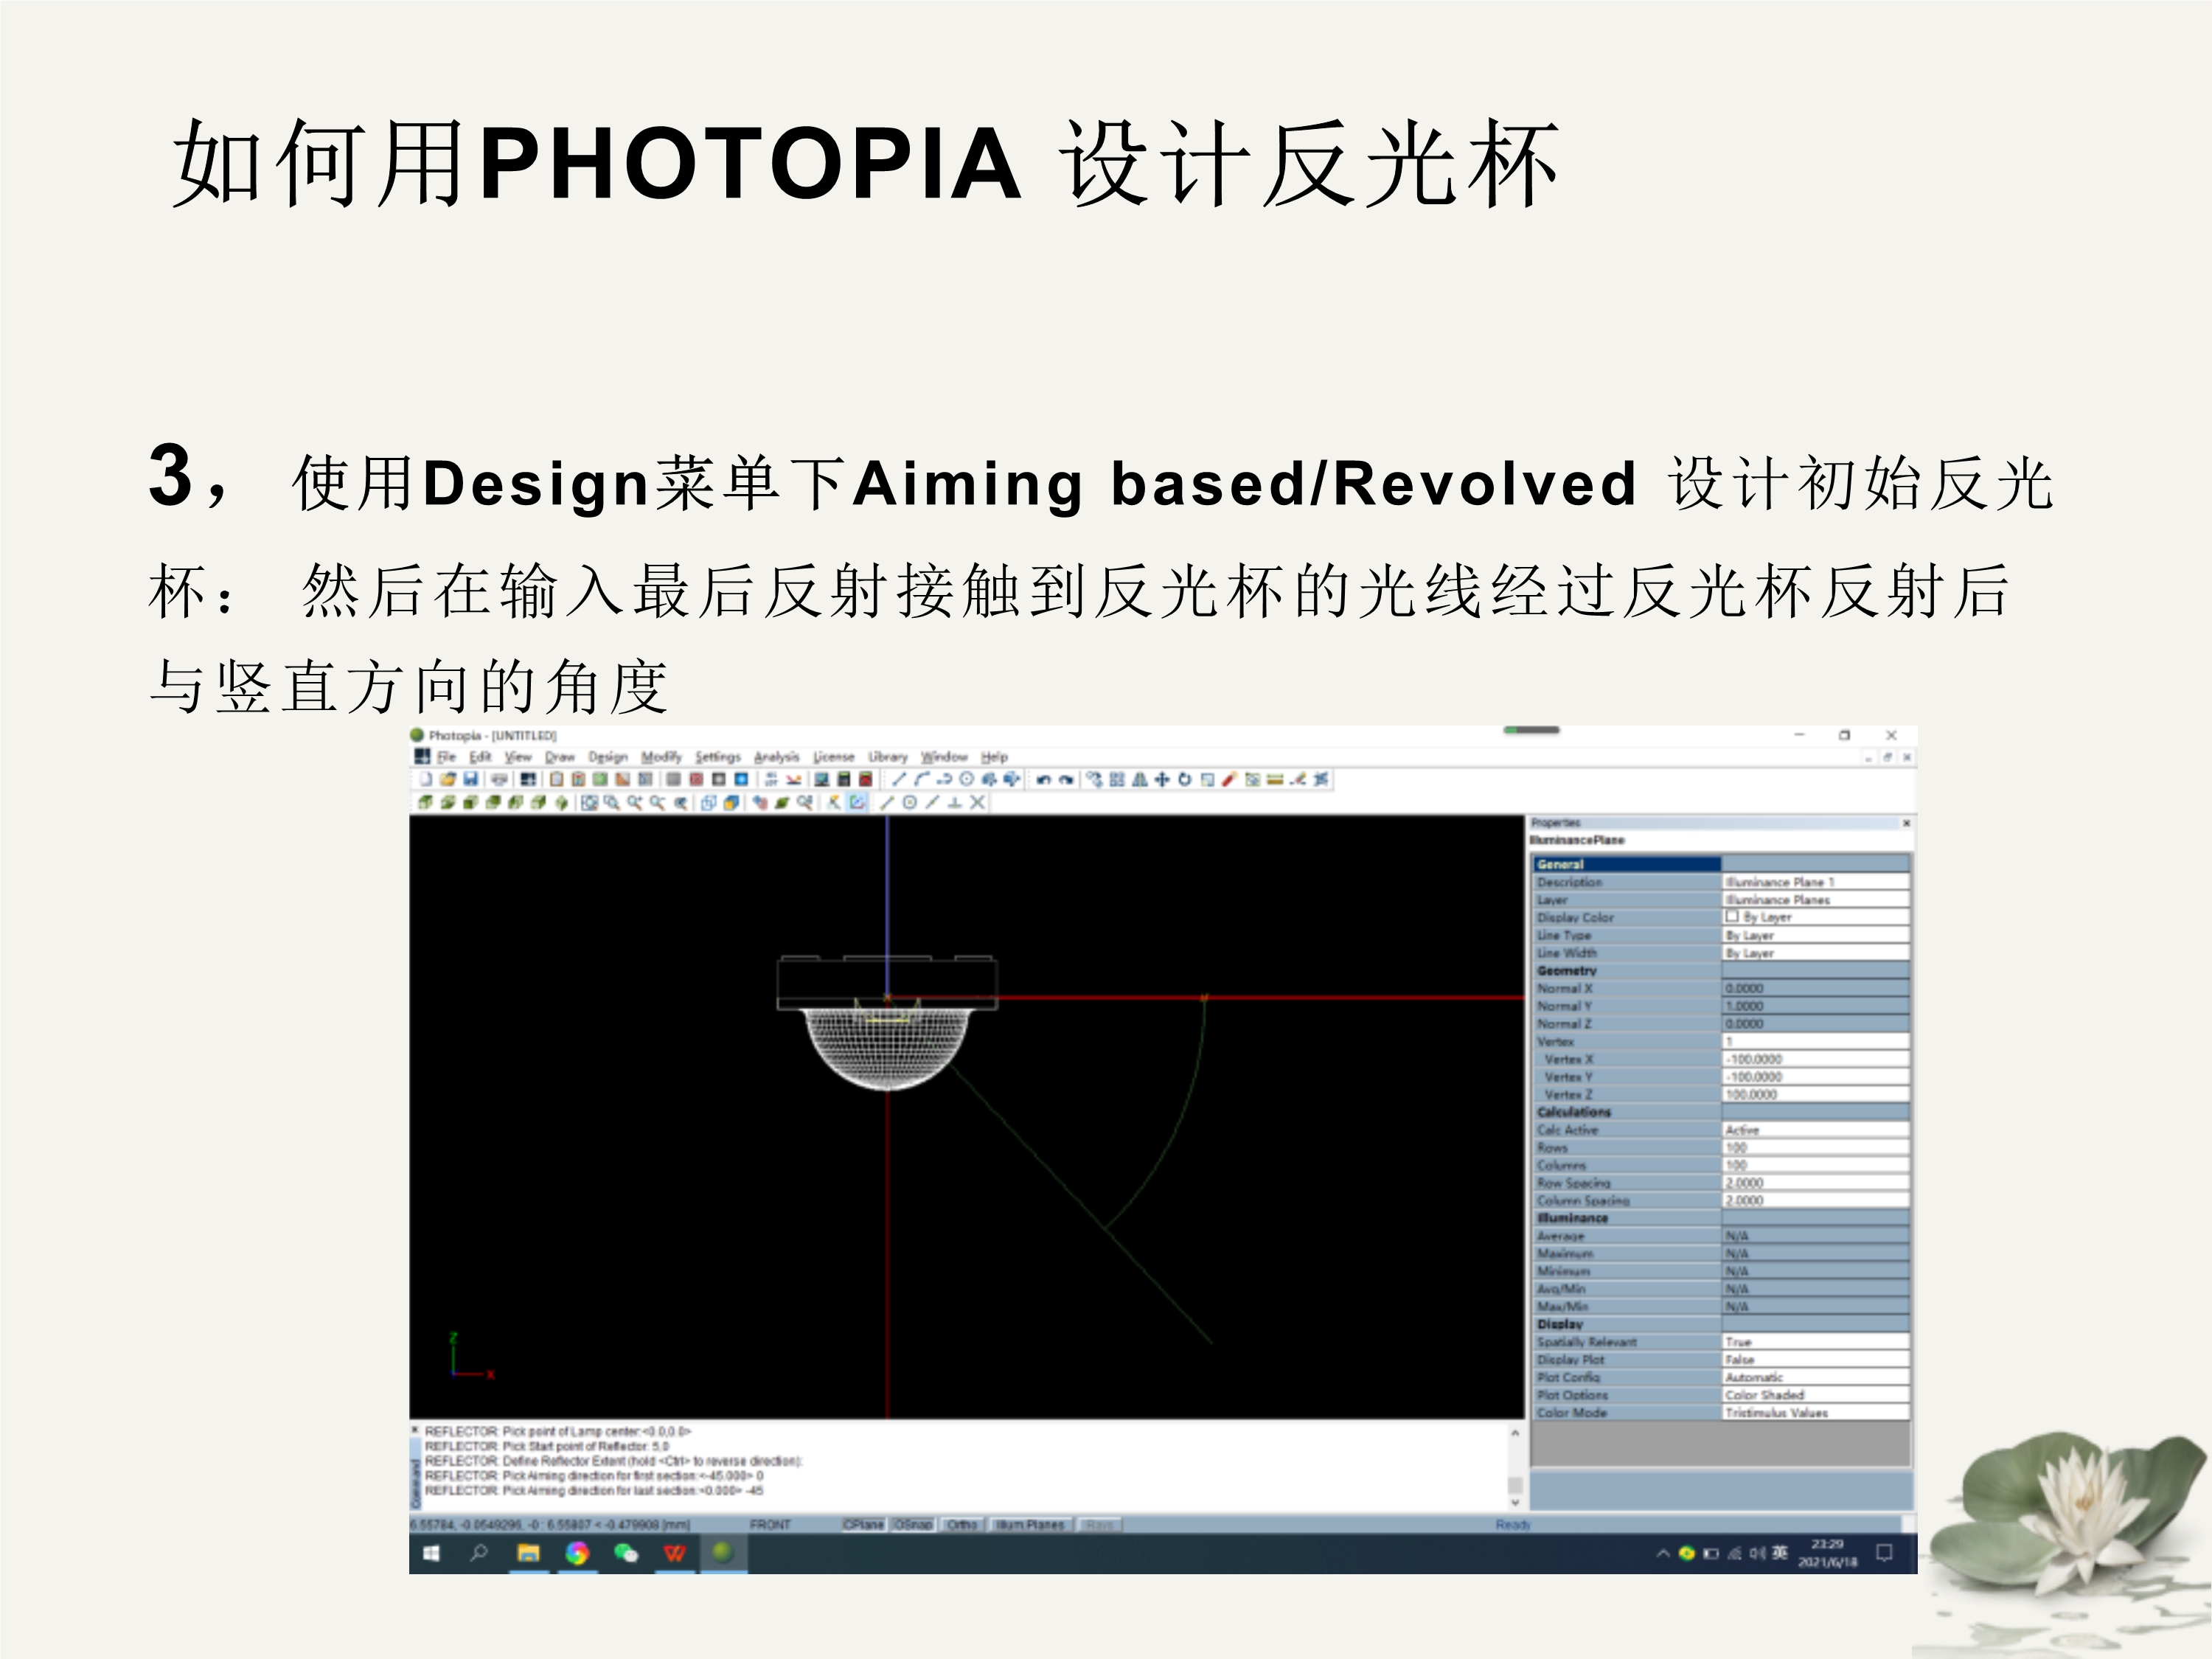
Task: Toggle CPlane in the status bar
Action: pos(863,1524)
